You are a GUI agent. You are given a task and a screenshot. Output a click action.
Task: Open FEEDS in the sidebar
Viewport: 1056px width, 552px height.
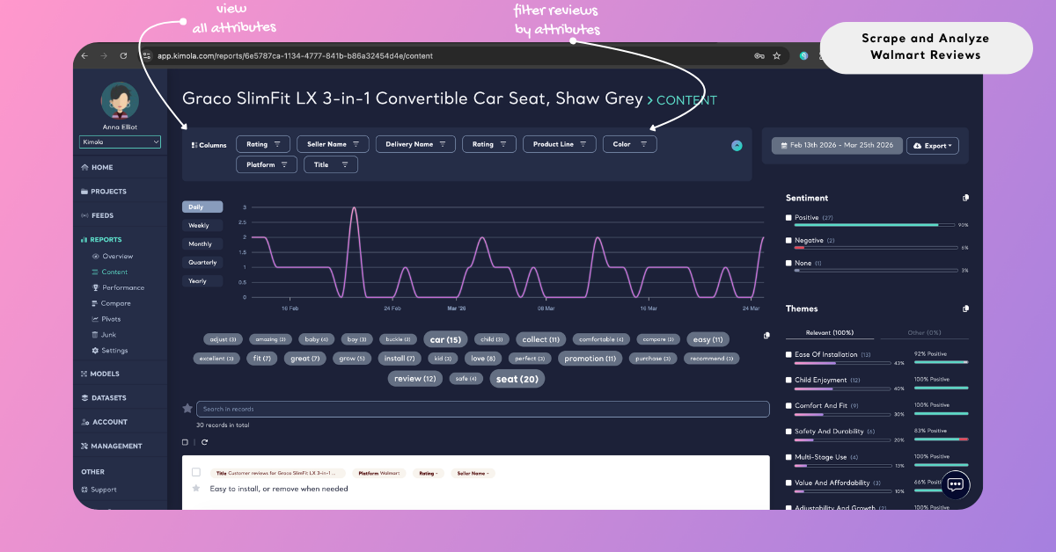pyautogui.click(x=97, y=215)
